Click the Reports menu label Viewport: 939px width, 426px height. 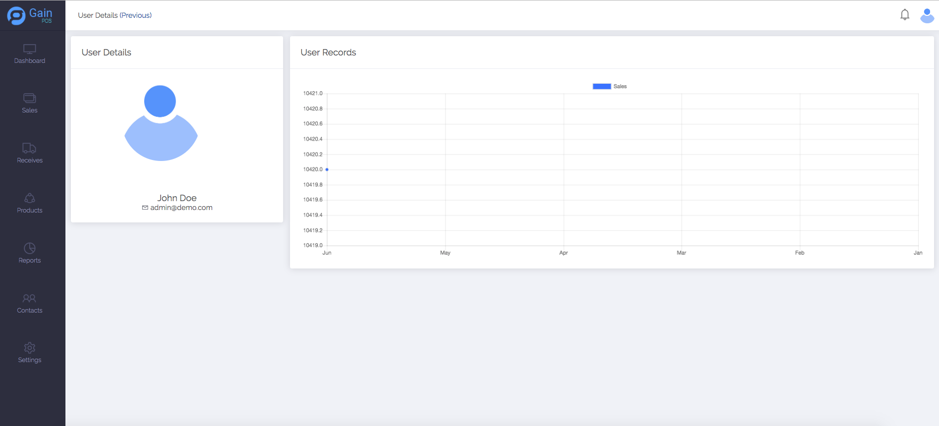point(30,261)
